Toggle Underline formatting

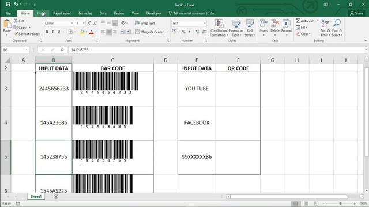59,32
